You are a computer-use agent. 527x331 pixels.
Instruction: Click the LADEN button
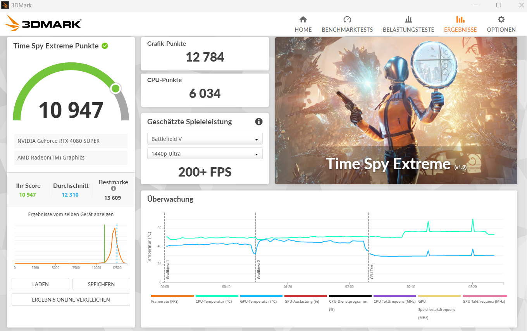[40, 284]
